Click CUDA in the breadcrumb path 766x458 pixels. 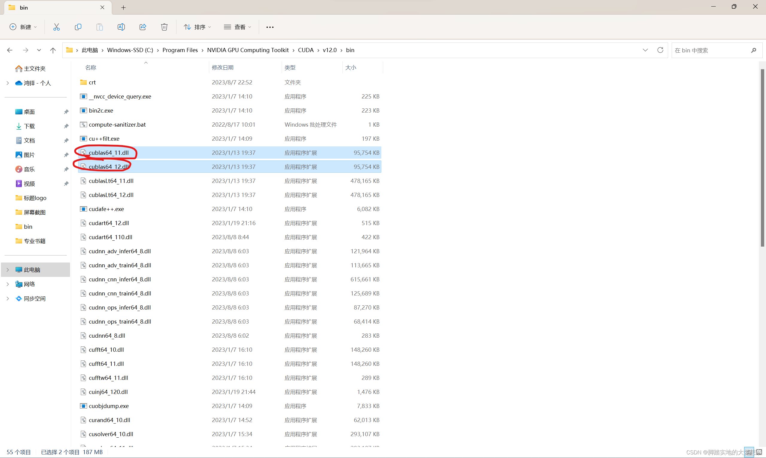[306, 50]
